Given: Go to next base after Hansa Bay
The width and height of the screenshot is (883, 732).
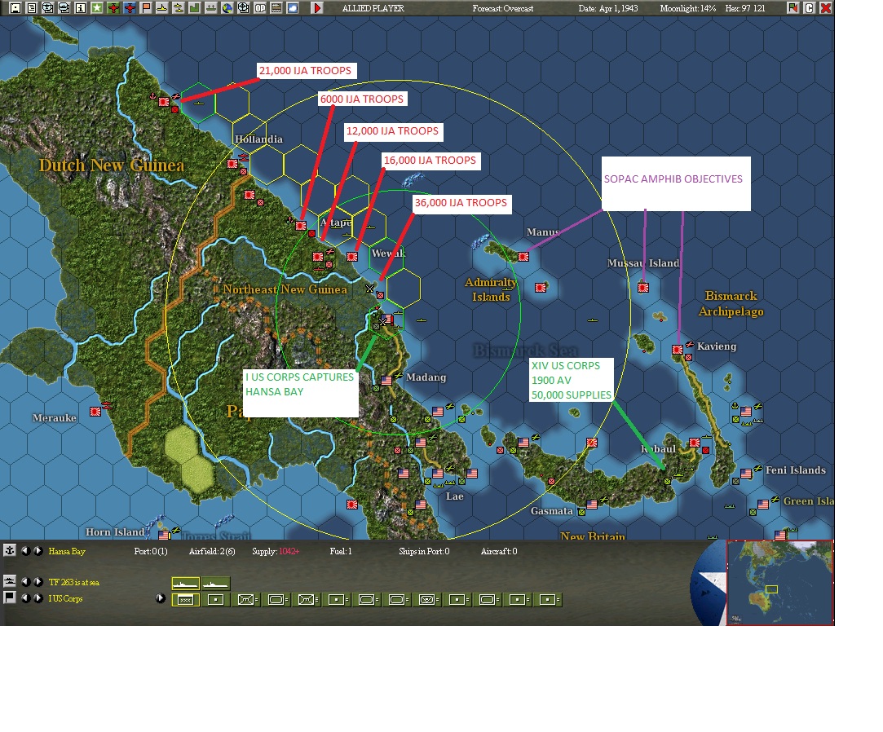Looking at the screenshot, I should pyautogui.click(x=38, y=551).
